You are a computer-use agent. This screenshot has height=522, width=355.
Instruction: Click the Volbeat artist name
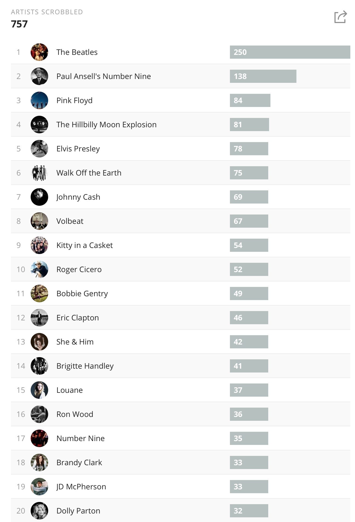(x=70, y=221)
